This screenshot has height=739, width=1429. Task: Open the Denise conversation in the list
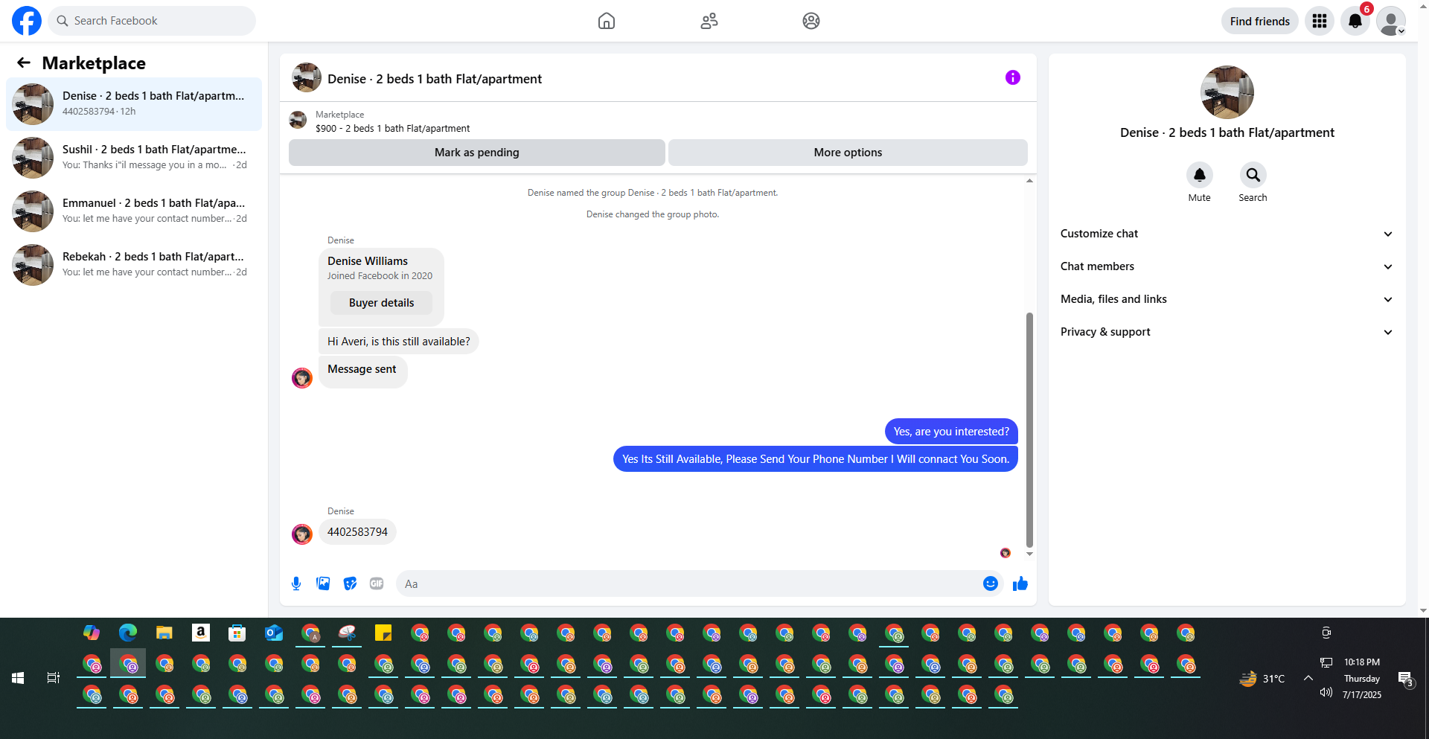pyautogui.click(x=134, y=104)
